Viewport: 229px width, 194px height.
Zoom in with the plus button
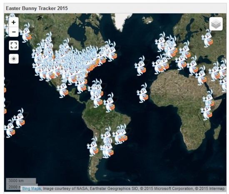pos(14,22)
